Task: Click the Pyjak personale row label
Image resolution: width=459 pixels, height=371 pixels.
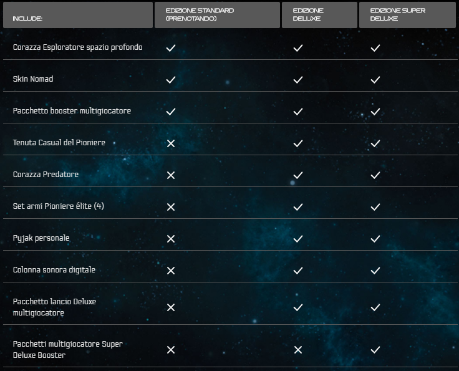Action: tap(41, 238)
